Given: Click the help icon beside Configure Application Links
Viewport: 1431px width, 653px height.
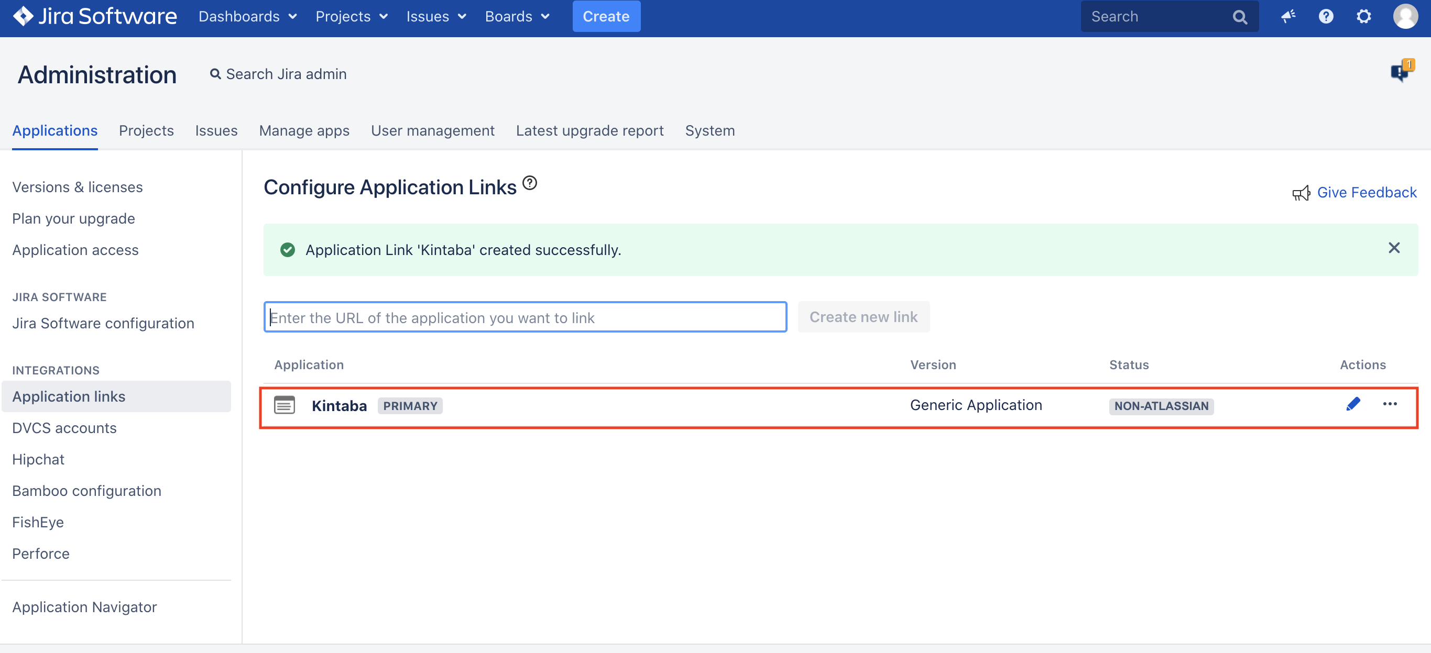Looking at the screenshot, I should pyautogui.click(x=529, y=183).
